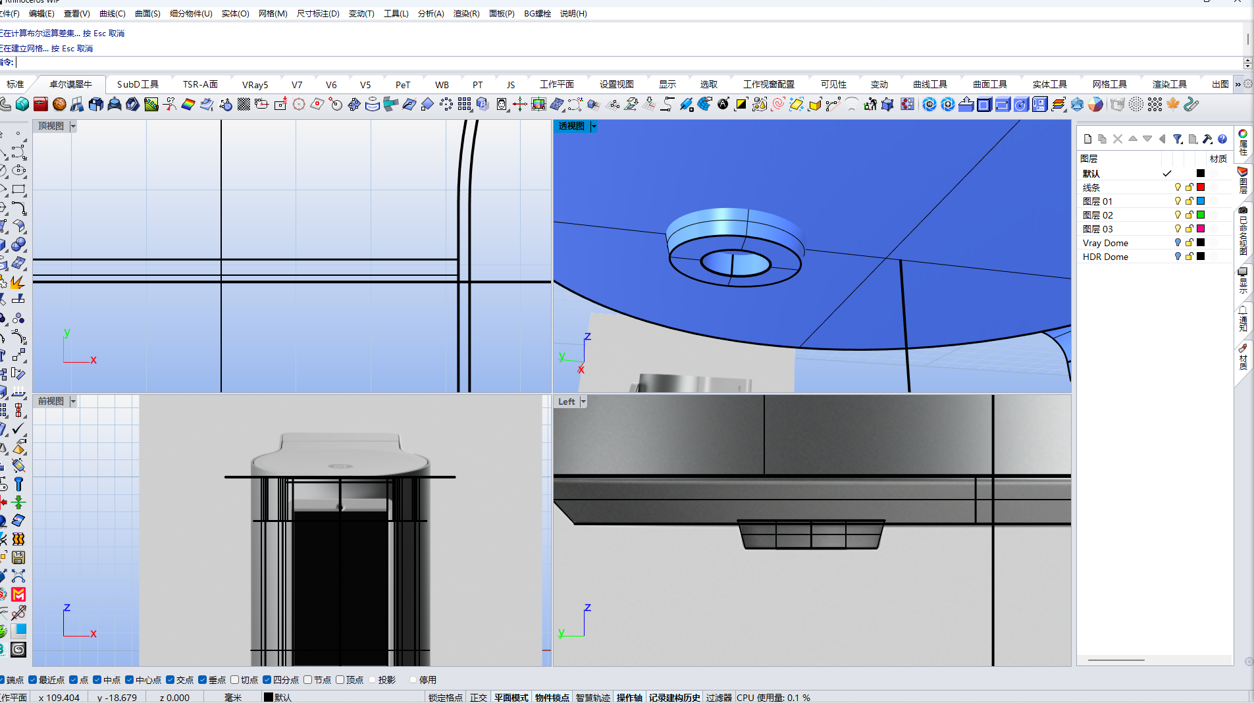Open toolbar options gear icon
The image size is (1254, 703).
click(1248, 84)
